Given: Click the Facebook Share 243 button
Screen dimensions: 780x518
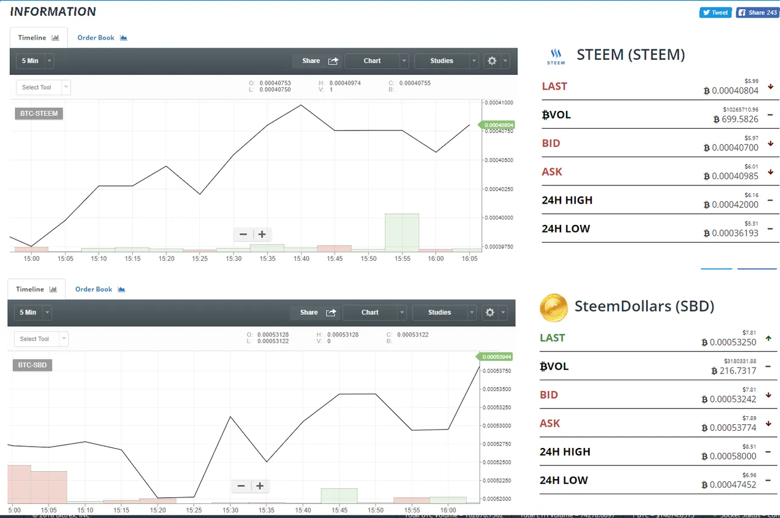Looking at the screenshot, I should [x=757, y=12].
